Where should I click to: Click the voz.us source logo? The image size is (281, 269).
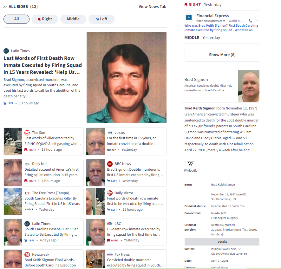[110, 133]
